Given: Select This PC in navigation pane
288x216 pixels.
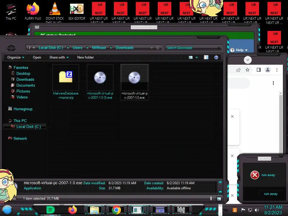Looking at the screenshot, I should click(20, 121).
